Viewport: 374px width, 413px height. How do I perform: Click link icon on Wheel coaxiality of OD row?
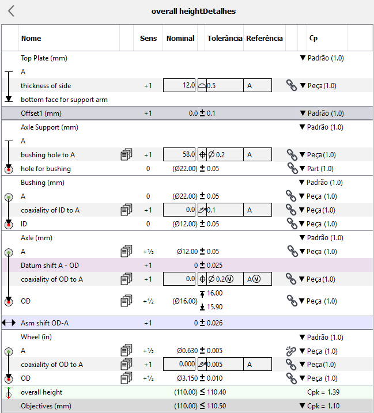[291, 365]
